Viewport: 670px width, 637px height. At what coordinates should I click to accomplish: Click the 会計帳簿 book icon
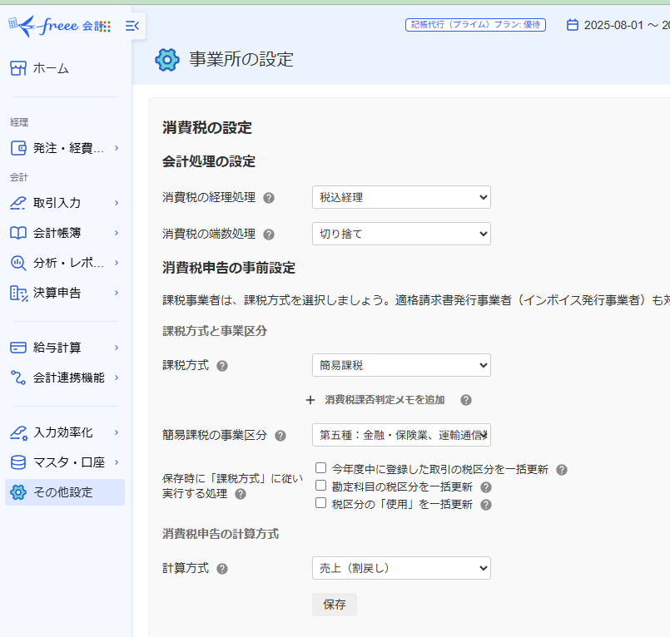[x=18, y=233]
